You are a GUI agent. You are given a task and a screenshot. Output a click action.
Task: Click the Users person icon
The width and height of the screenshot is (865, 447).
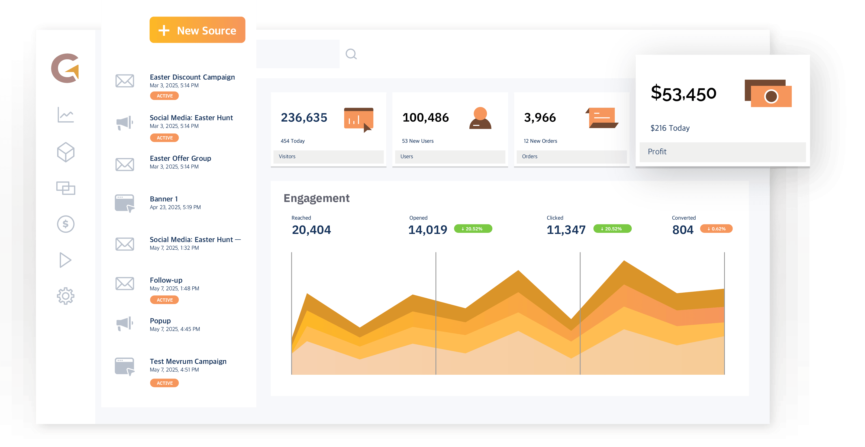point(480,118)
